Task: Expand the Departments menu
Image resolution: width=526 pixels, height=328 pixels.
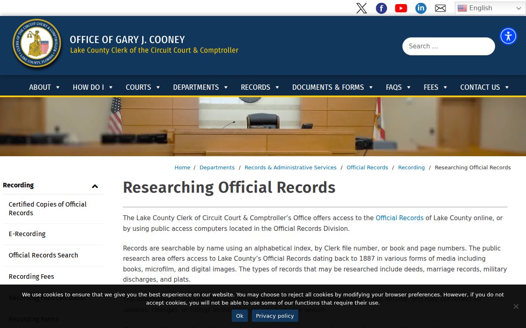Action: pos(201,87)
